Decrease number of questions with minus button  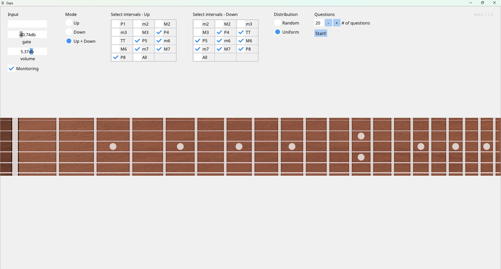pos(329,23)
